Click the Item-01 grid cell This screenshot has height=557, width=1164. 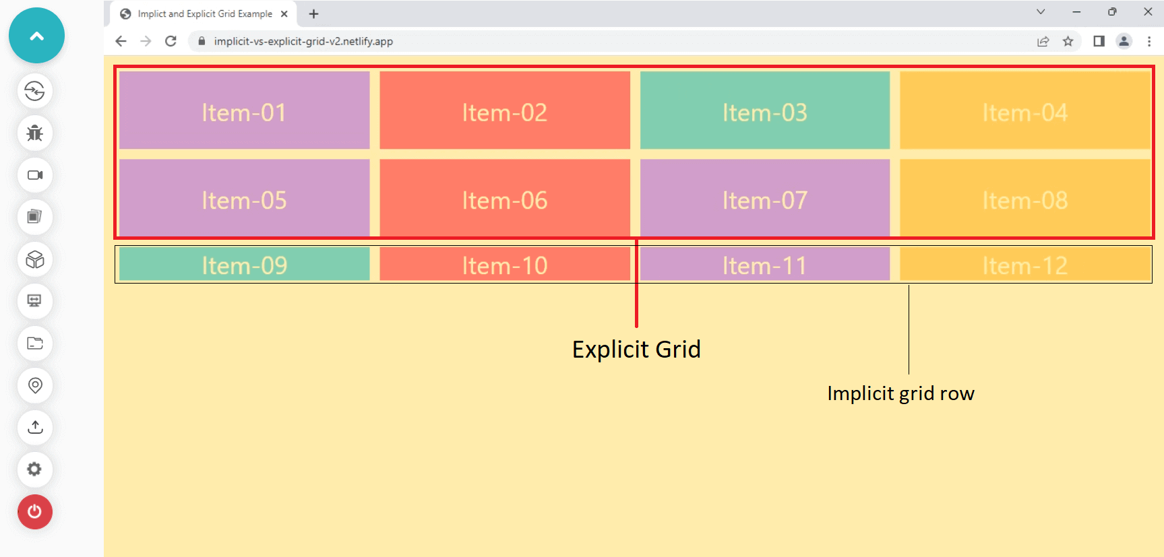click(x=245, y=110)
